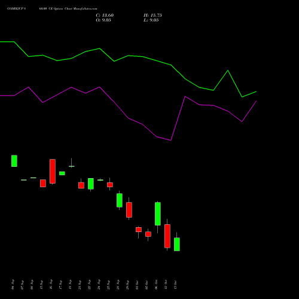Click the 25 Sep date label

coord(108,285)
